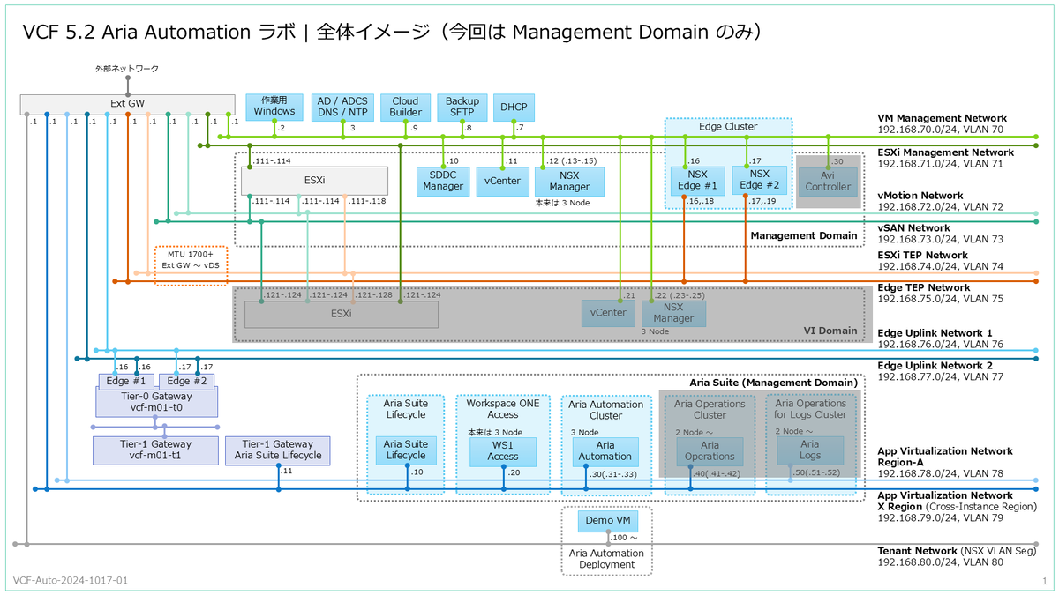Viewport: 1059px width, 595px height.
Task: Select the gray ESXi box in VI Domain
Action: pos(341,314)
